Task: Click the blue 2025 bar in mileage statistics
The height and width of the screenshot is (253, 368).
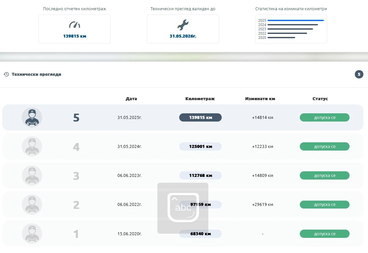Action: (296, 20)
